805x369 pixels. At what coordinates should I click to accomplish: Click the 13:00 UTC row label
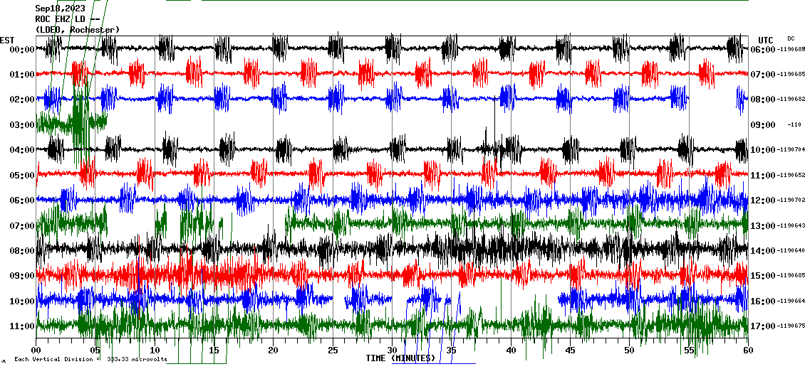[x=764, y=226]
